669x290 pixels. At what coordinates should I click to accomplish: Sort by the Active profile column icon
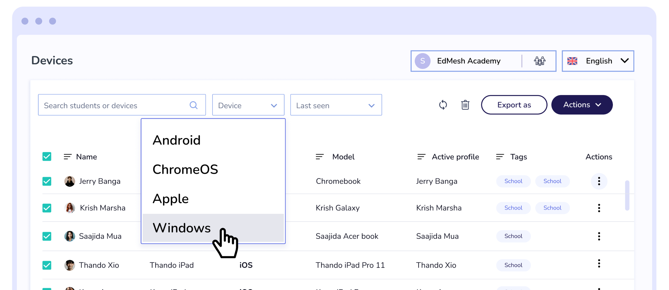[421, 157]
